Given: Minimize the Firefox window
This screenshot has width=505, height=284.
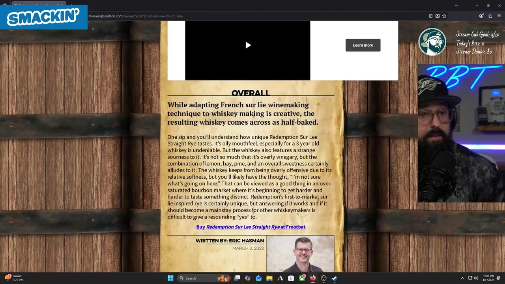Looking at the screenshot, I should [477, 6].
